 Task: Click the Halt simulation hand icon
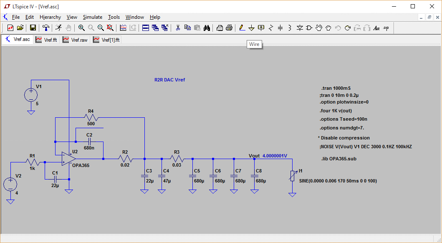68,28
